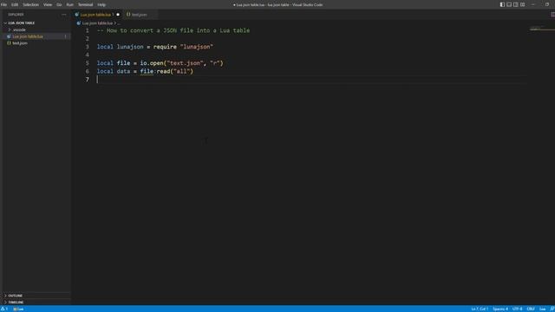555x312 pixels.
Task: Click the breadcrumb Lua json table.lua
Action: pyautogui.click(x=97, y=23)
